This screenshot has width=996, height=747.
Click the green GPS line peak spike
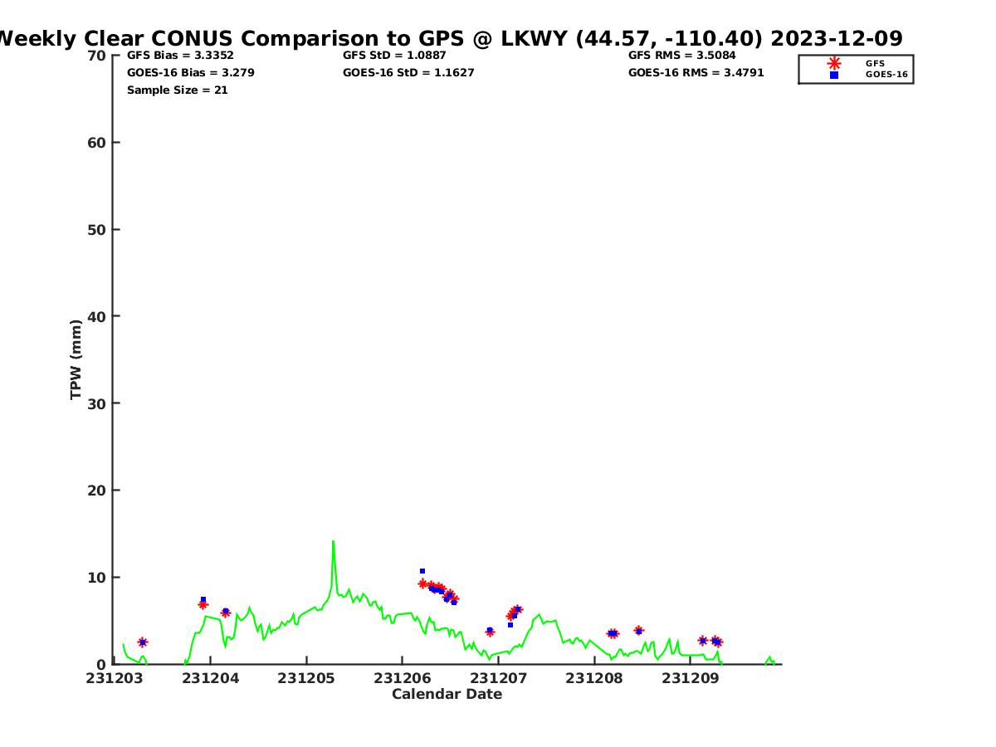tap(333, 542)
